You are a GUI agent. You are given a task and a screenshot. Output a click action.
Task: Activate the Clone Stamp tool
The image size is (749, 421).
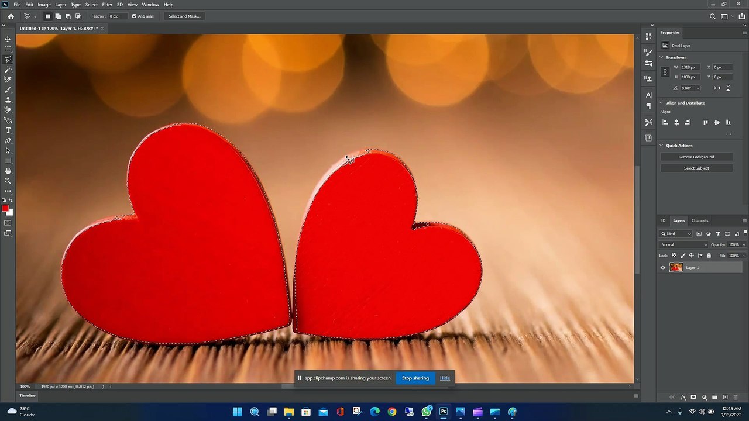(x=8, y=100)
